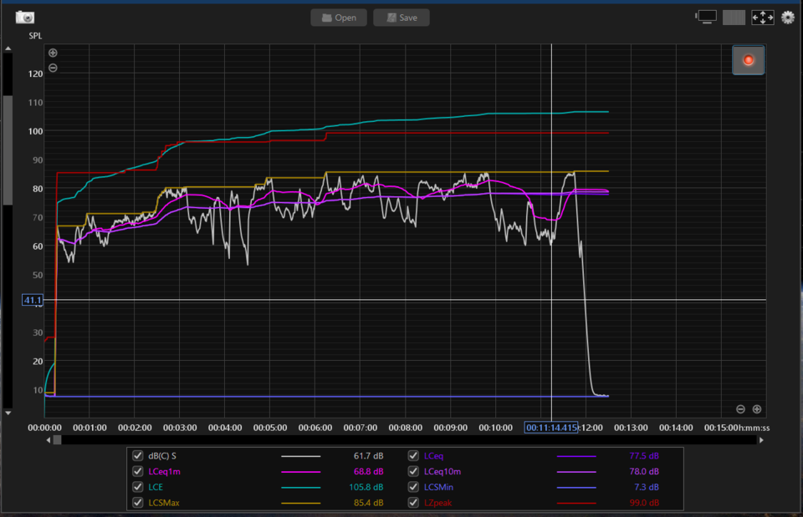Click the Save button
The width and height of the screenshot is (803, 517).
401,18
